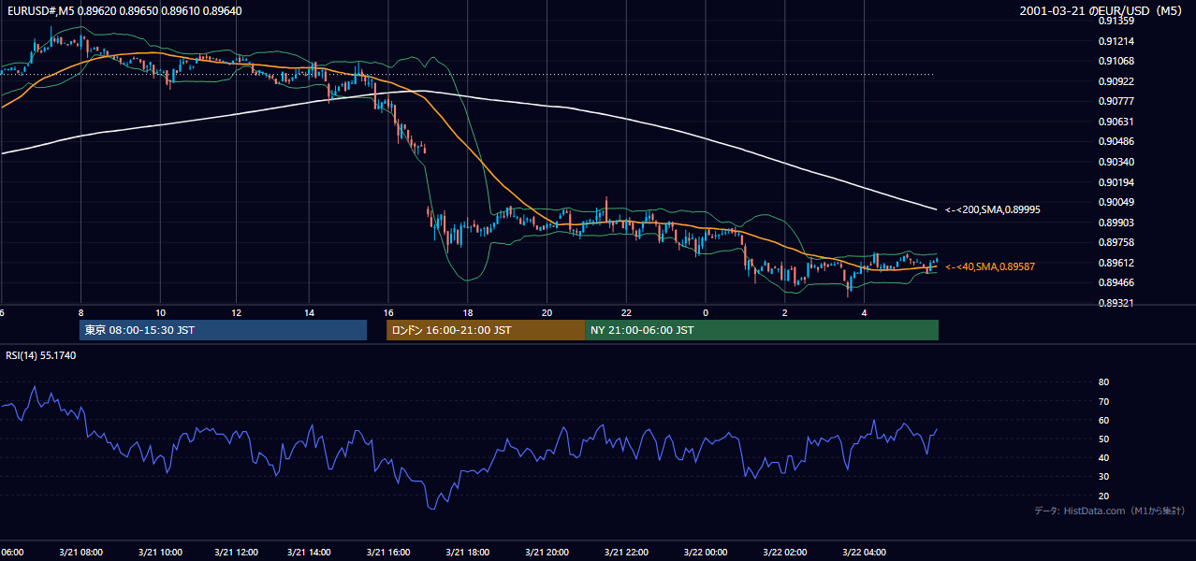The width and height of the screenshot is (1196, 561).
Task: Click the 3/21 14:00 time axis label
Action: 309,553
